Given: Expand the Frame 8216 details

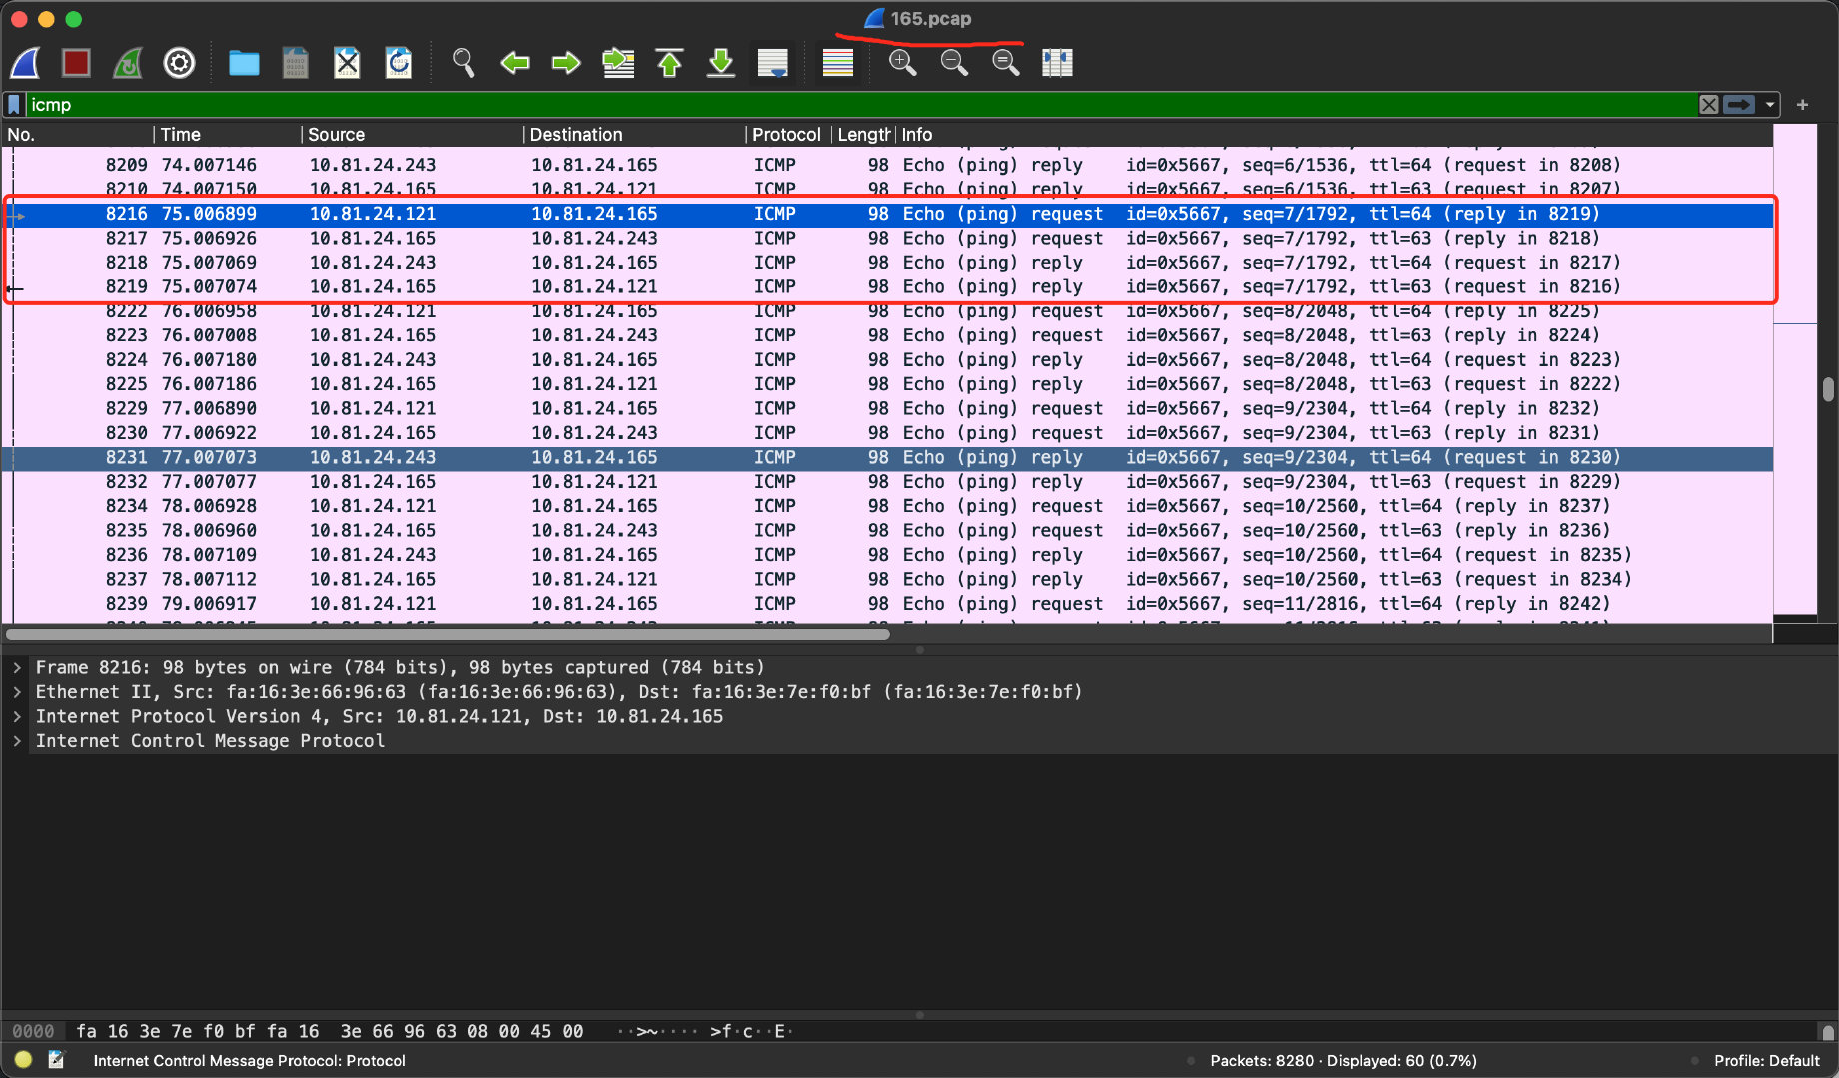Looking at the screenshot, I should 17,667.
